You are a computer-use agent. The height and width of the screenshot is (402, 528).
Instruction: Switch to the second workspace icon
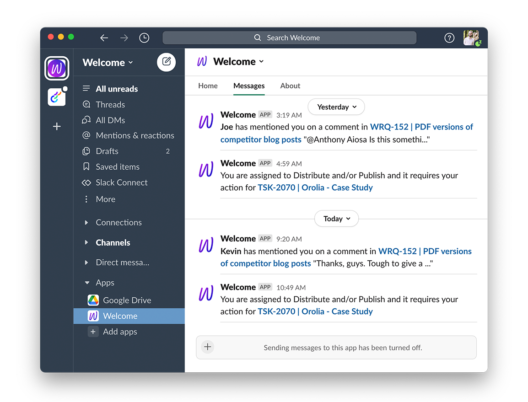click(57, 97)
